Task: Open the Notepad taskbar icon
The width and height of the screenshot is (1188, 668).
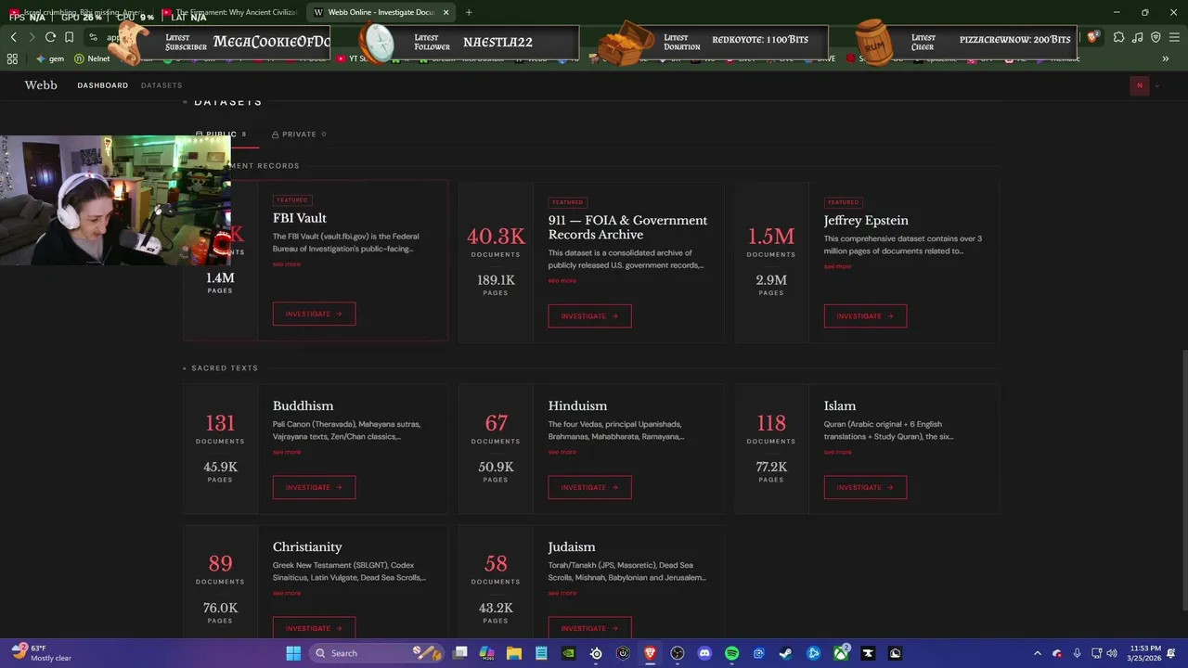Action: click(x=541, y=653)
